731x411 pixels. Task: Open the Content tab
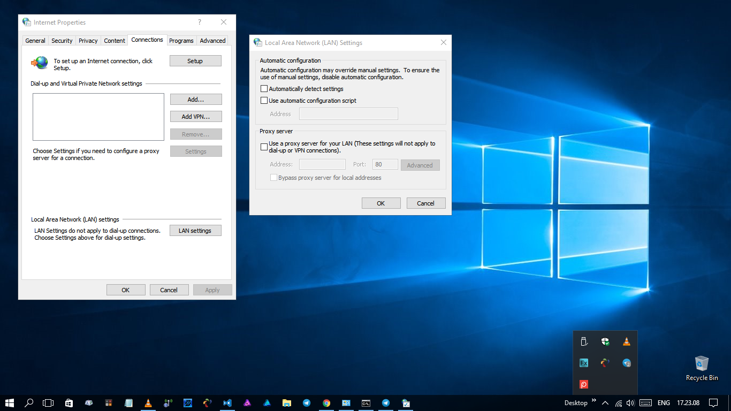tap(115, 41)
